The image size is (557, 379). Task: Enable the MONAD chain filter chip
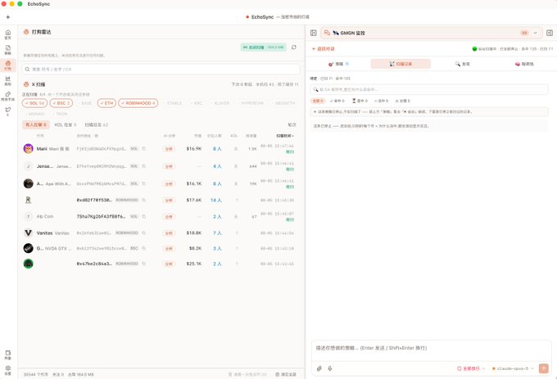pyautogui.click(x=34, y=114)
